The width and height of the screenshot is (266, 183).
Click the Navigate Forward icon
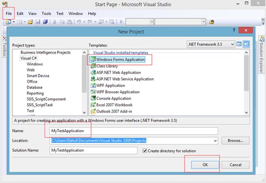click(112, 22)
